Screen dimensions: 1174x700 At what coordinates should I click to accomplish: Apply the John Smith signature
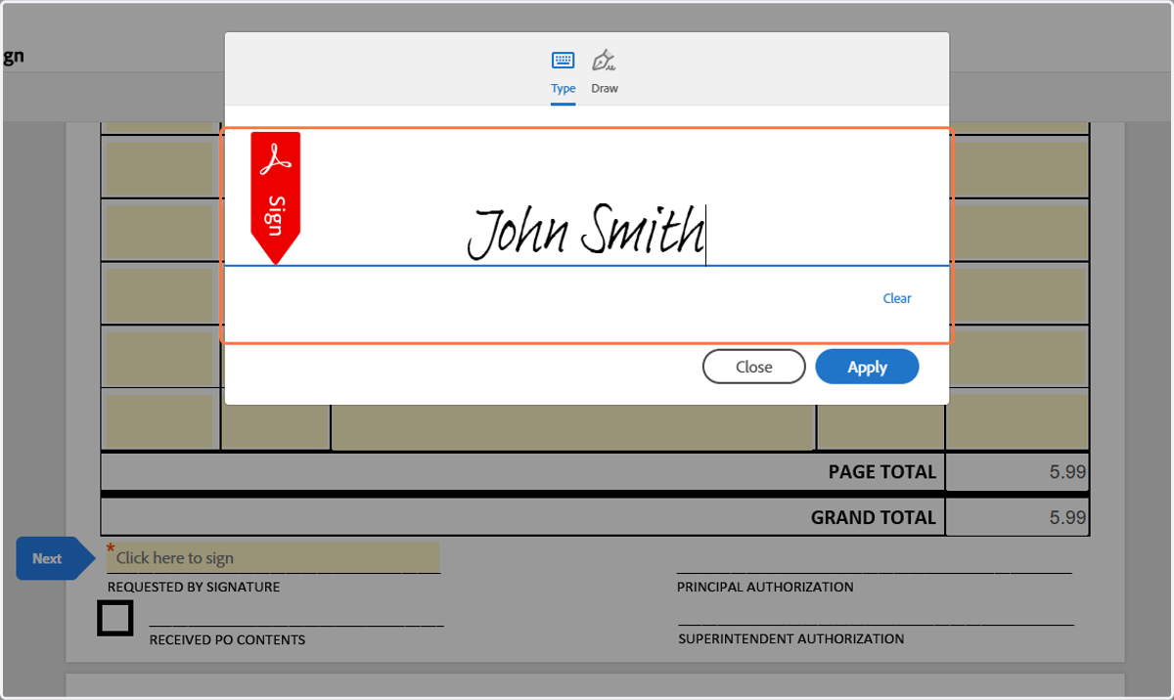point(867,367)
